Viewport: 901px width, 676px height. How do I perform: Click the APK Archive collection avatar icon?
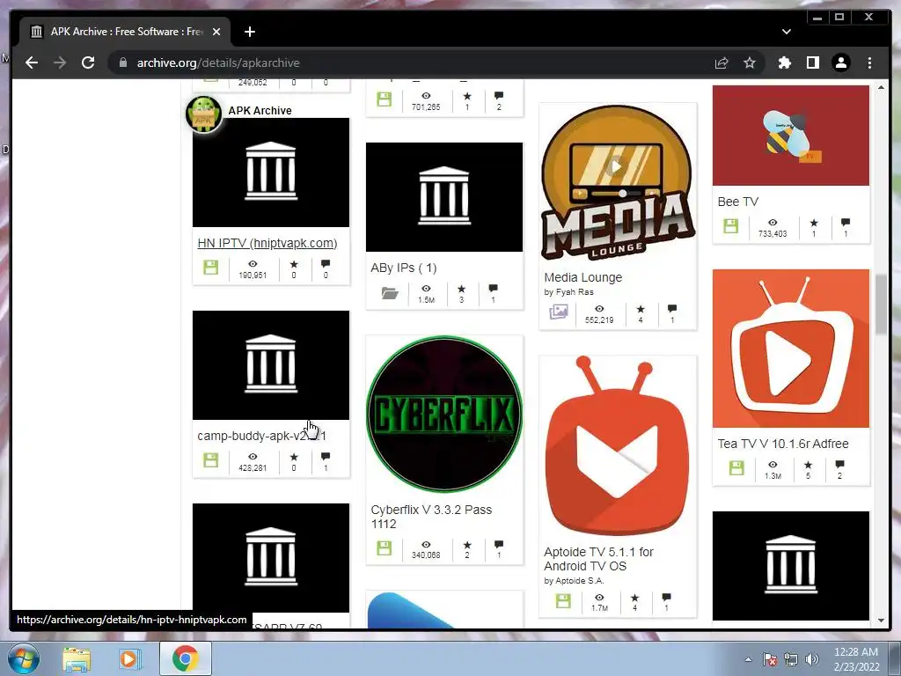click(x=203, y=114)
